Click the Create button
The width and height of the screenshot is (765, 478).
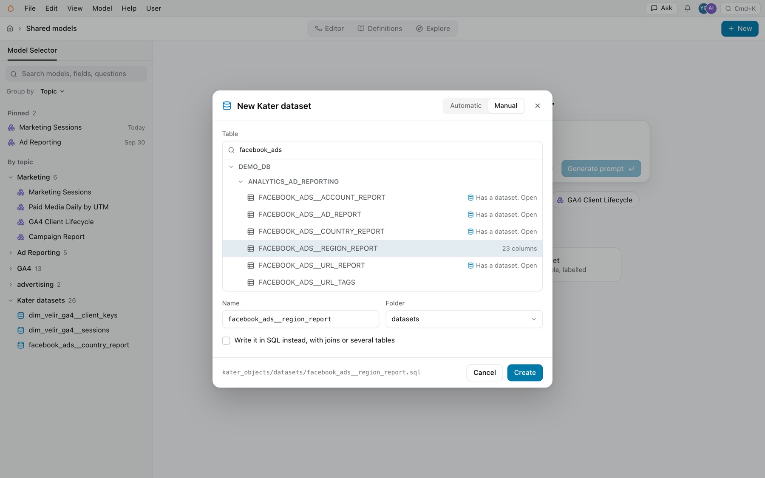click(x=524, y=373)
